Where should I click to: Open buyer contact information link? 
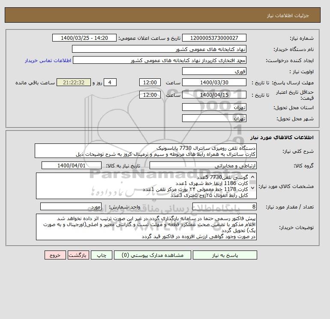pyautogui.click(x=48, y=60)
